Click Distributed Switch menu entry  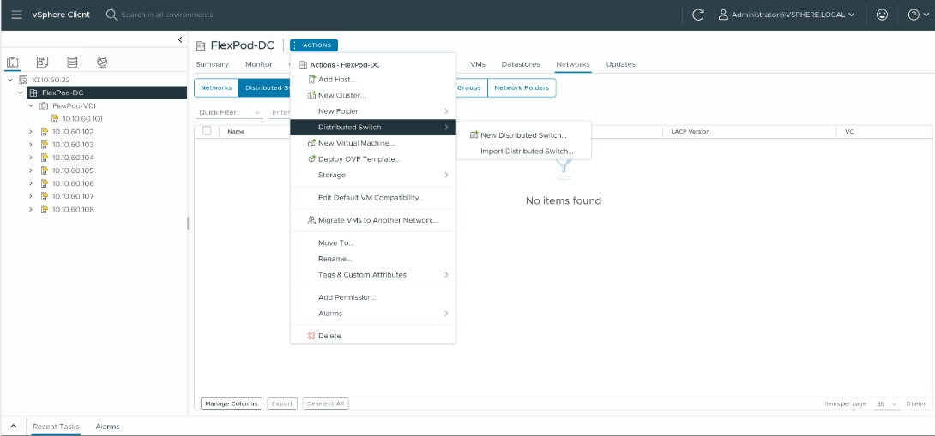click(373, 128)
